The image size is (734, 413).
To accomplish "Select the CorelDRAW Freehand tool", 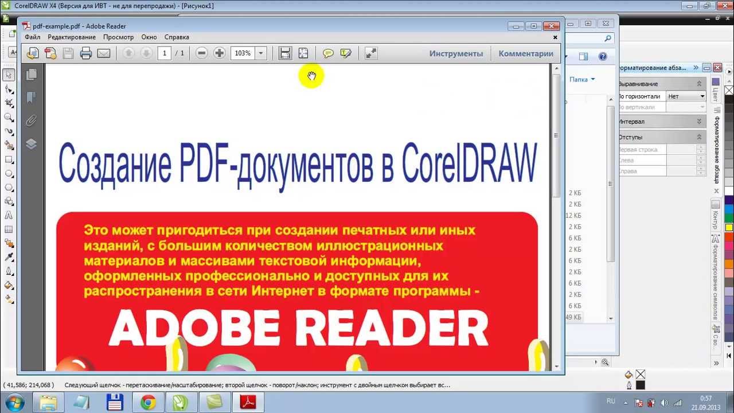I will (9, 131).
